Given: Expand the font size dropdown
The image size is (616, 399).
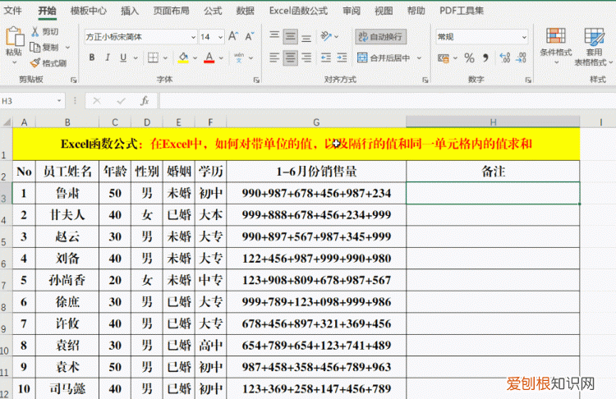Looking at the screenshot, I should (x=220, y=37).
